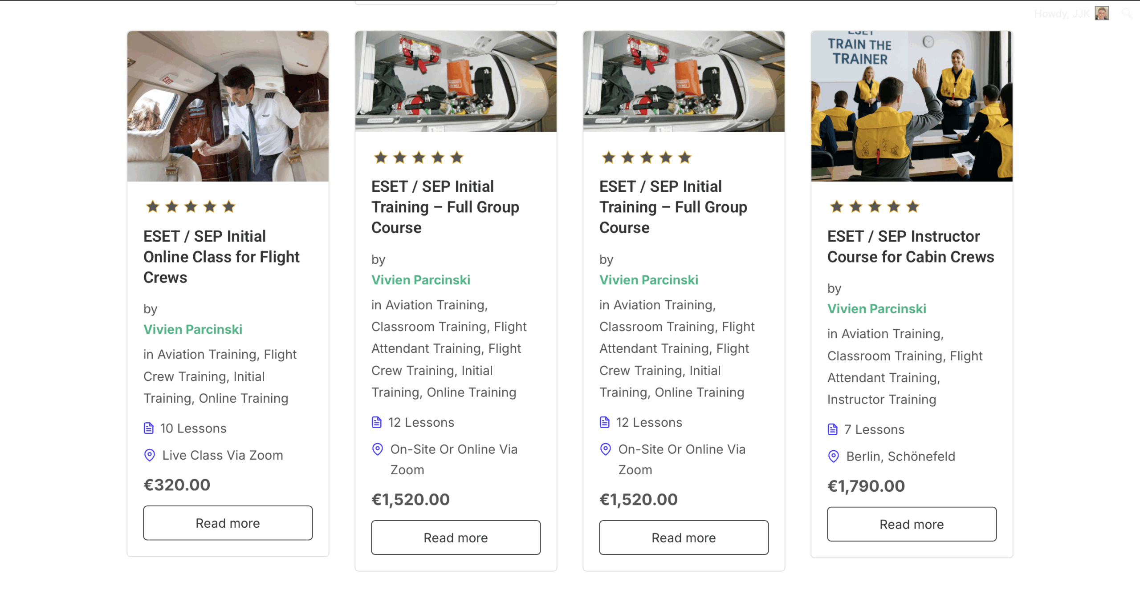Open Initial Training category on the Flight Crews card

(204, 387)
